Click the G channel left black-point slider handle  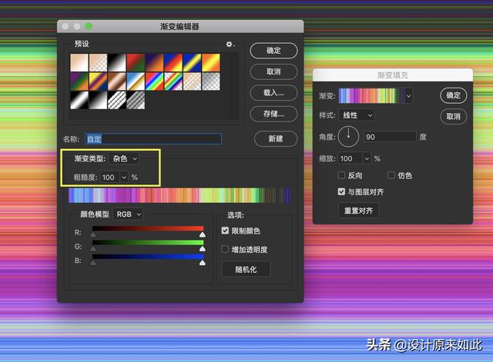click(93, 249)
